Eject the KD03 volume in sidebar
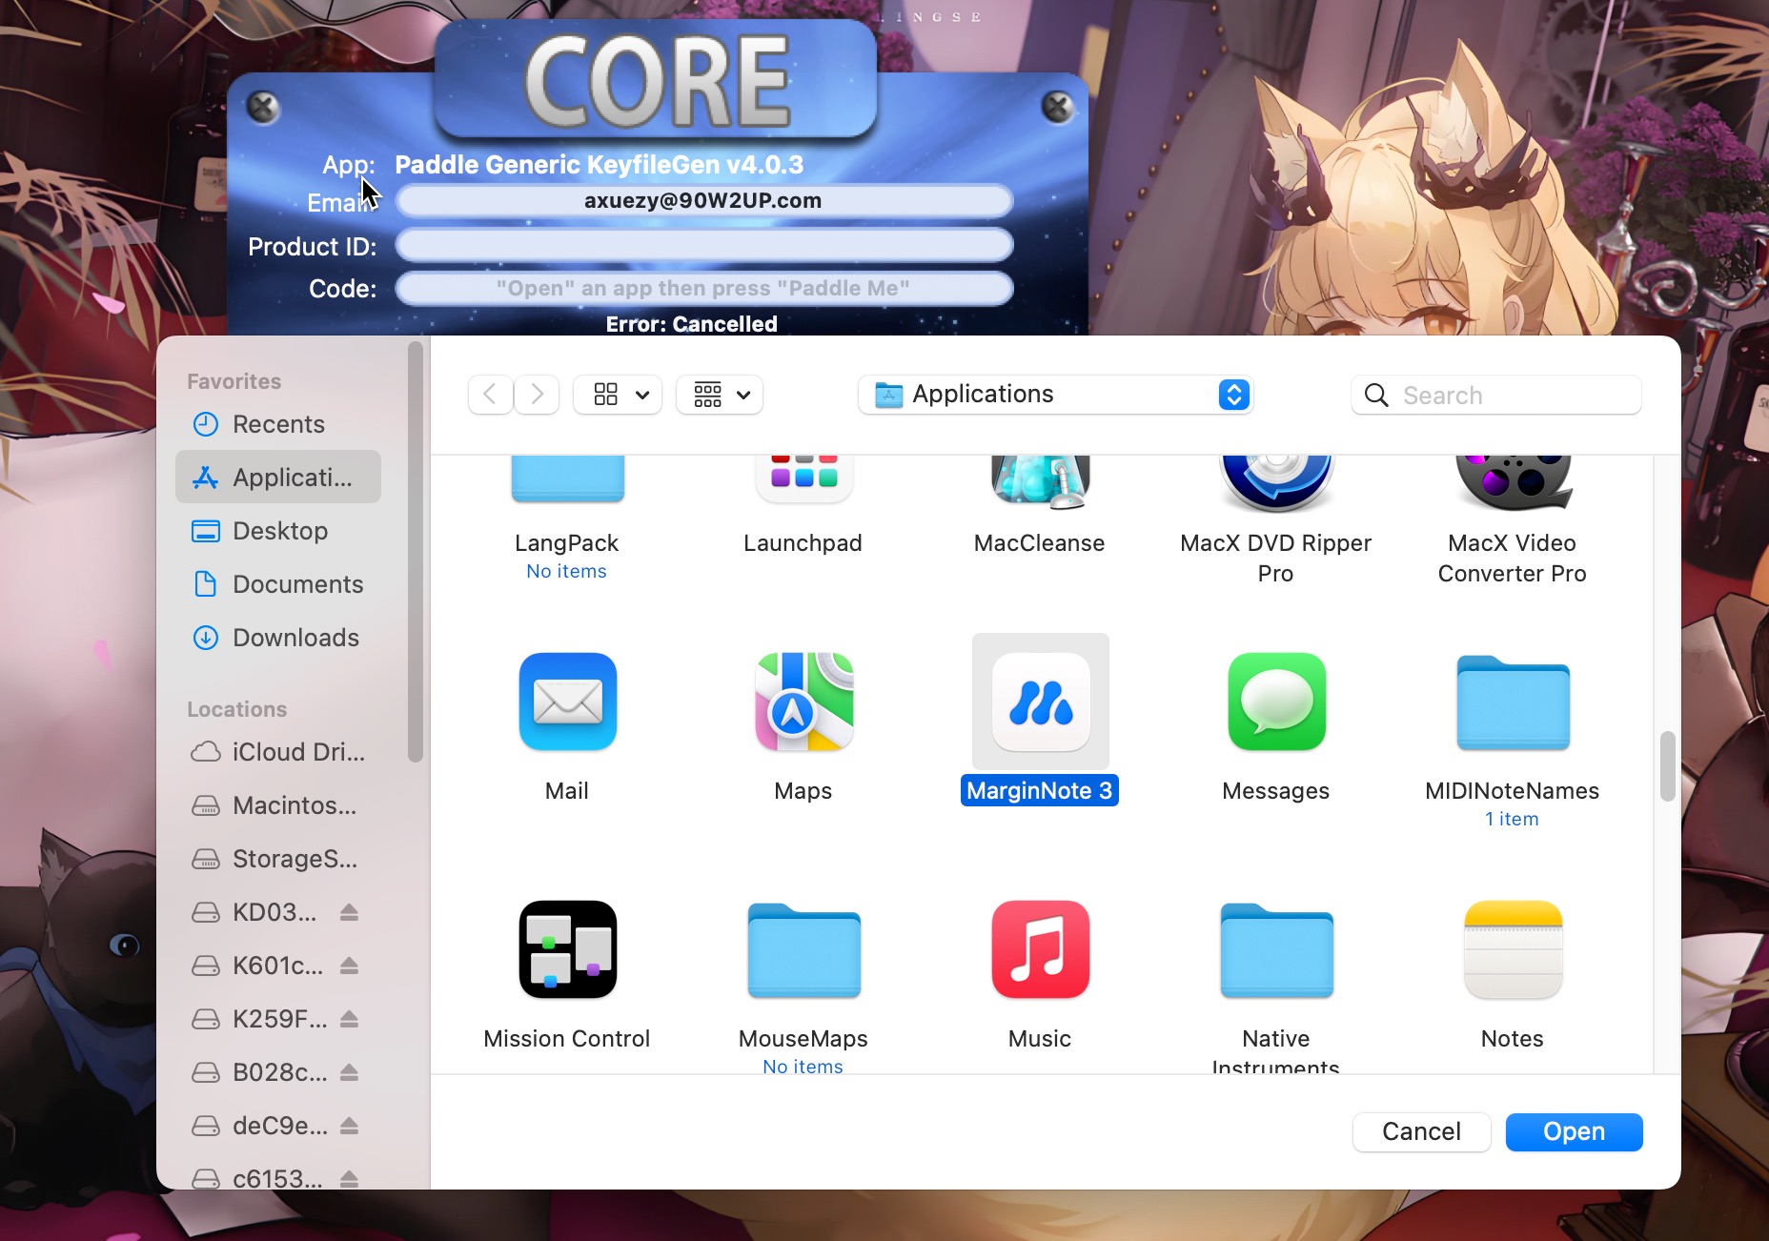Image resolution: width=1769 pixels, height=1241 pixels. pos(349,912)
